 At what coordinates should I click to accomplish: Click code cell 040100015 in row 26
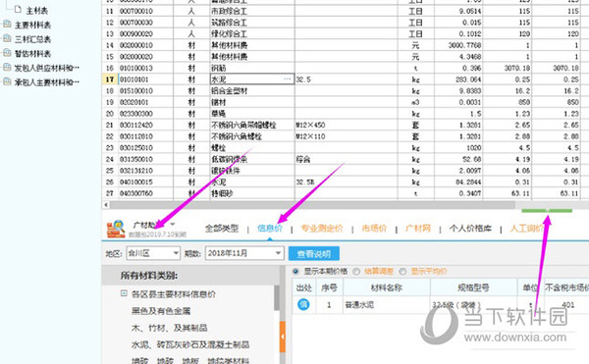tap(145, 182)
